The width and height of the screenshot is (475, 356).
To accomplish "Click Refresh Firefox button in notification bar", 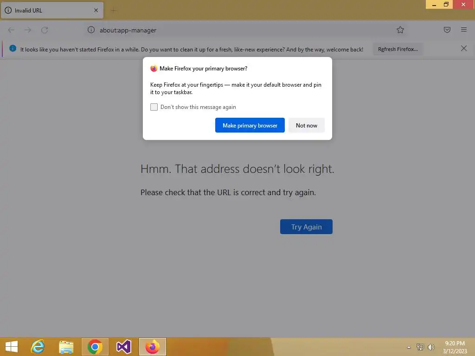I will [x=398, y=49].
